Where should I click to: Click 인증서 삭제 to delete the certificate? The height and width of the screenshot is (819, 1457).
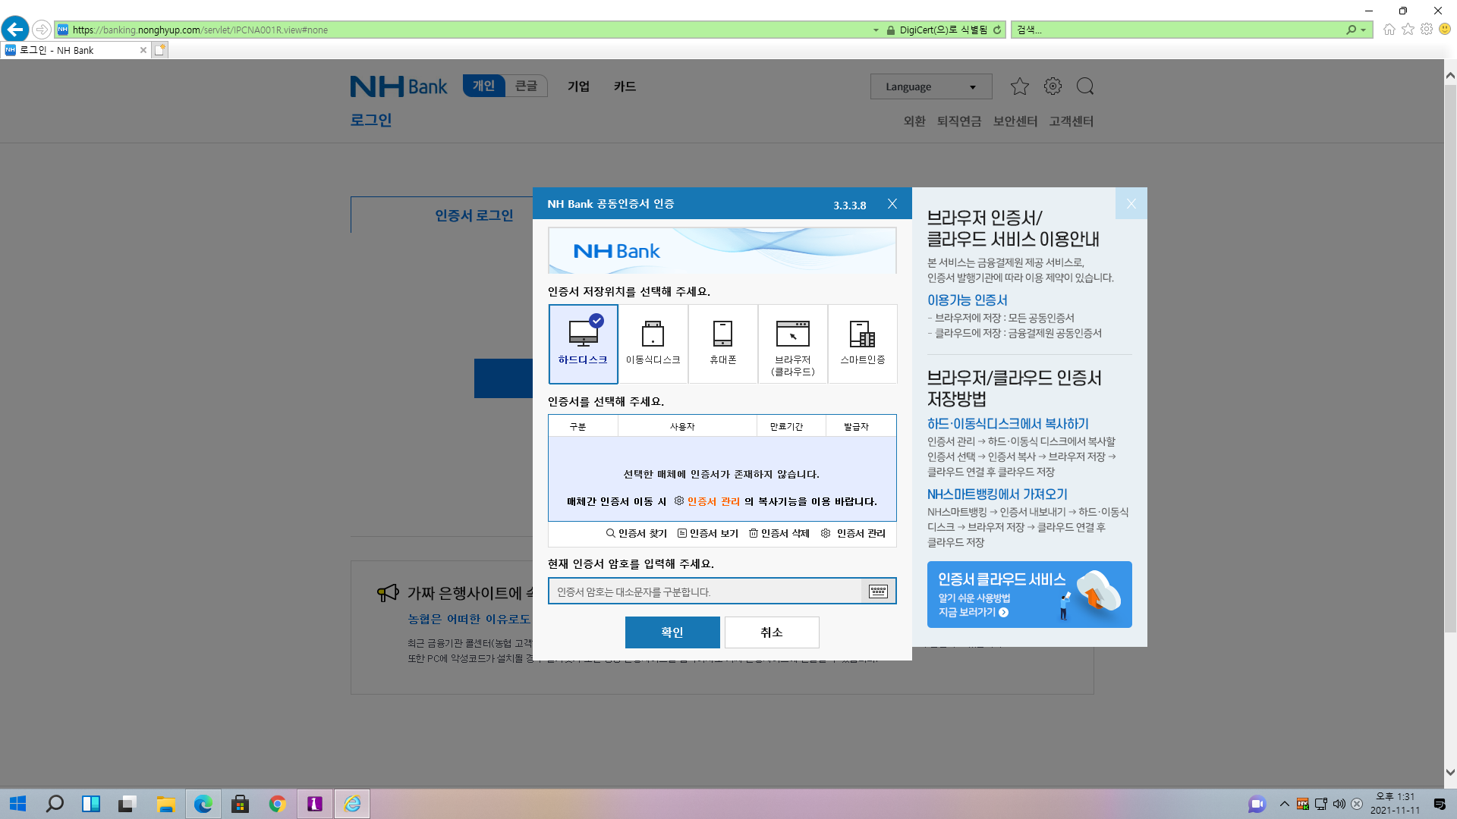click(779, 533)
